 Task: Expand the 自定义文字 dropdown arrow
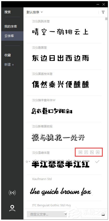66,214
